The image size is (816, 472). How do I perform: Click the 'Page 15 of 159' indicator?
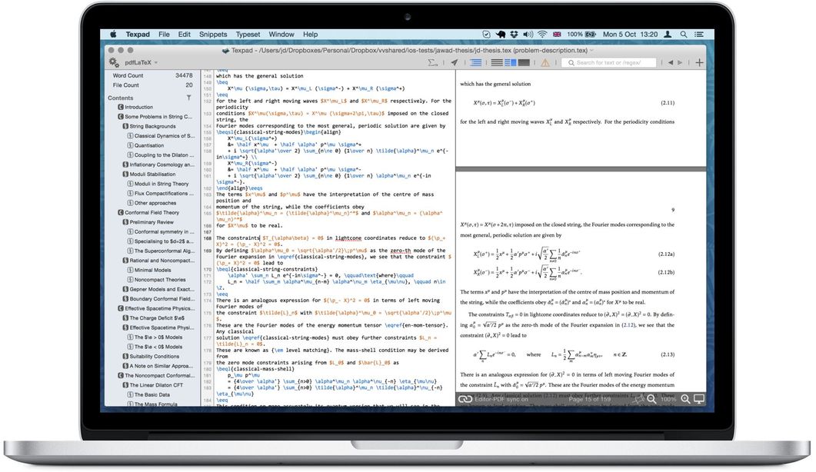(590, 400)
